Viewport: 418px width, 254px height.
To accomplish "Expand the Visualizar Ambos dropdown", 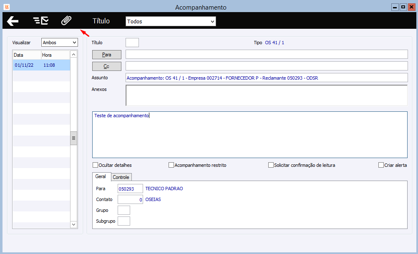I will (60, 43).
